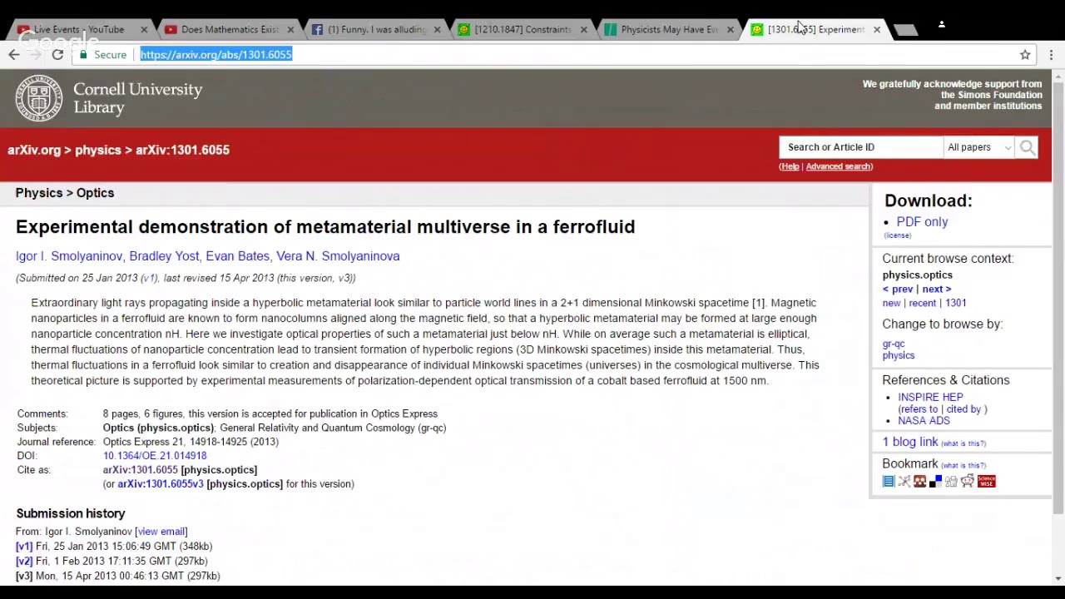Click the green Secure padlock icon
Image resolution: width=1065 pixels, height=599 pixels.
[83, 55]
